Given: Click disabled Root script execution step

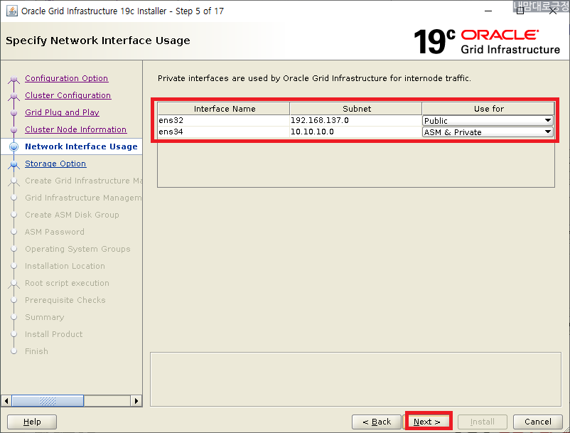Looking at the screenshot, I should pos(67,283).
